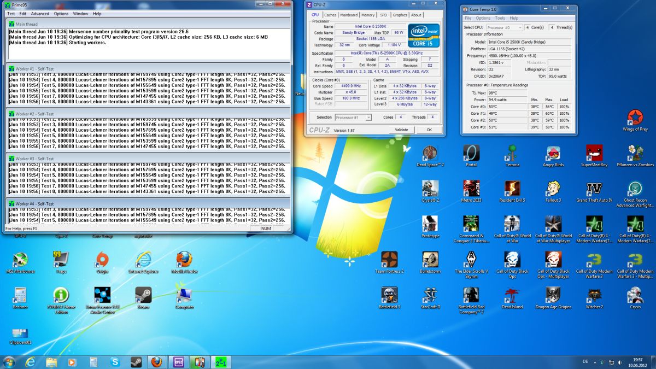The width and height of the screenshot is (656, 369).
Task: Open the Prime95 Options menu
Action: tap(61, 13)
